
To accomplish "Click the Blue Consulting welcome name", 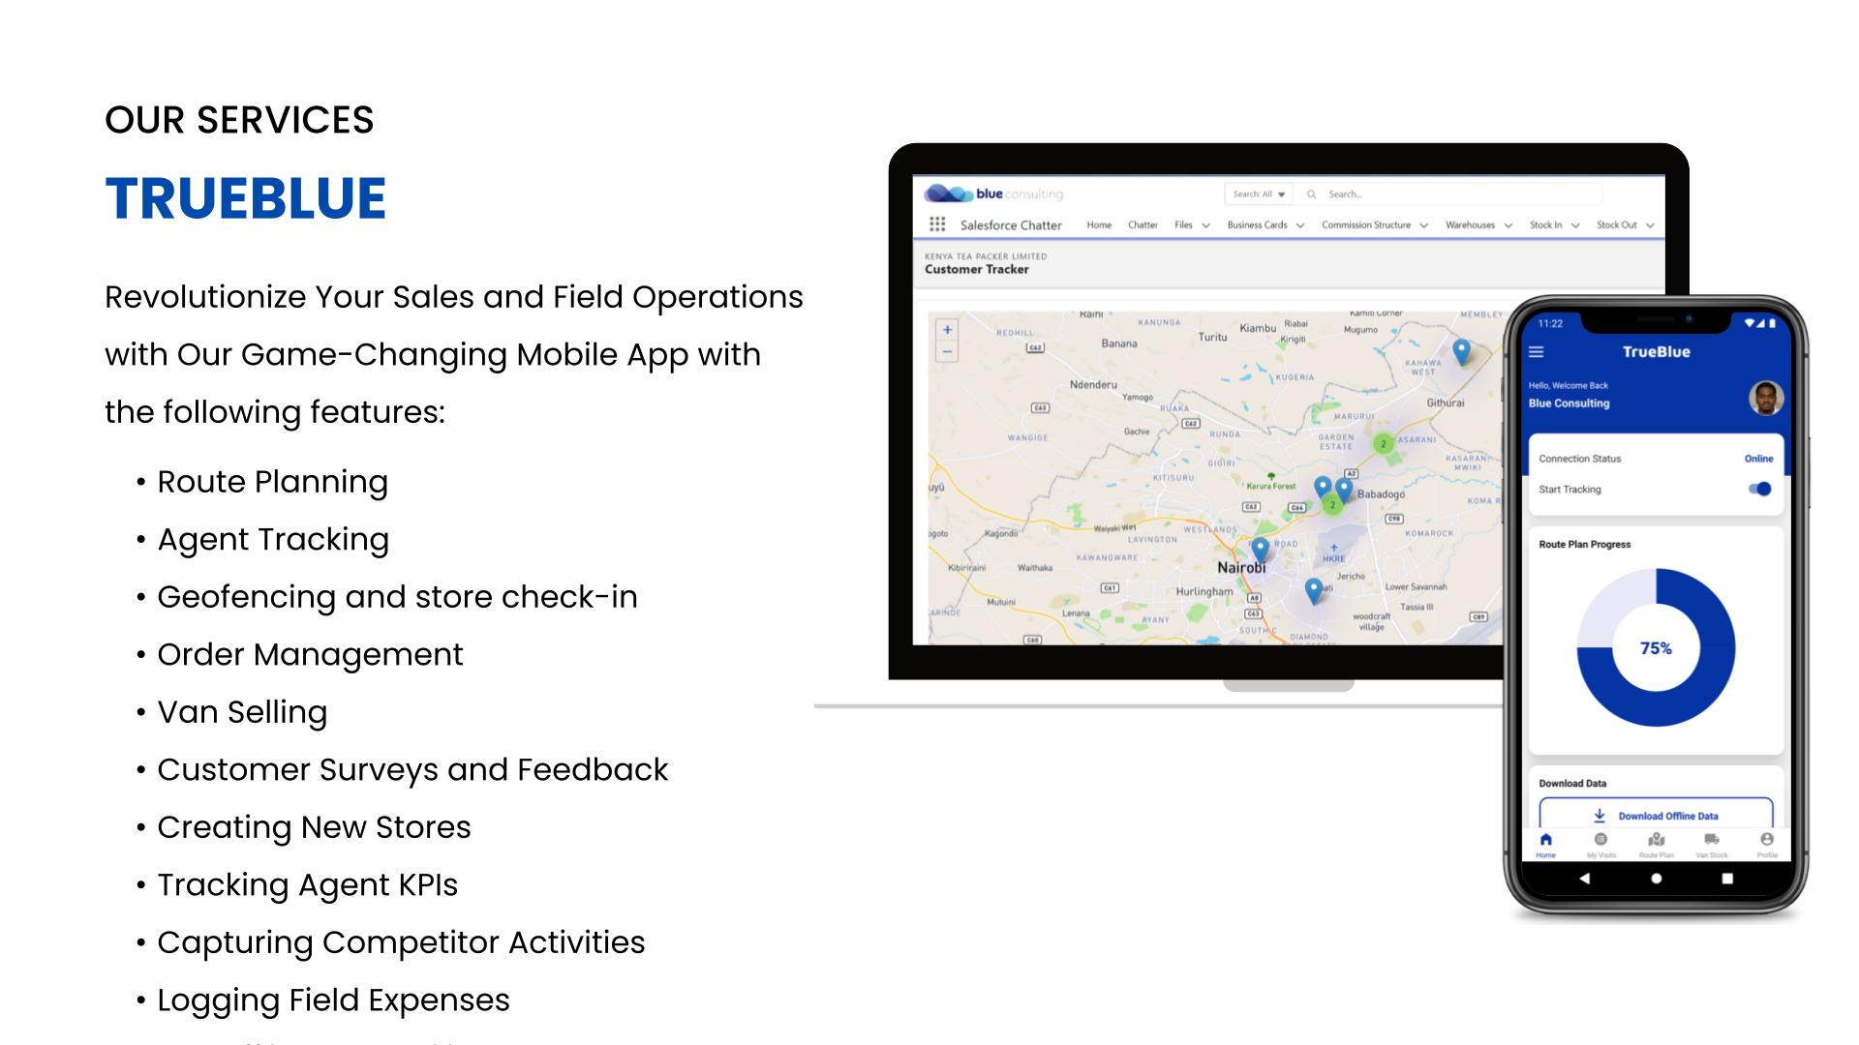I will pyautogui.click(x=1569, y=403).
